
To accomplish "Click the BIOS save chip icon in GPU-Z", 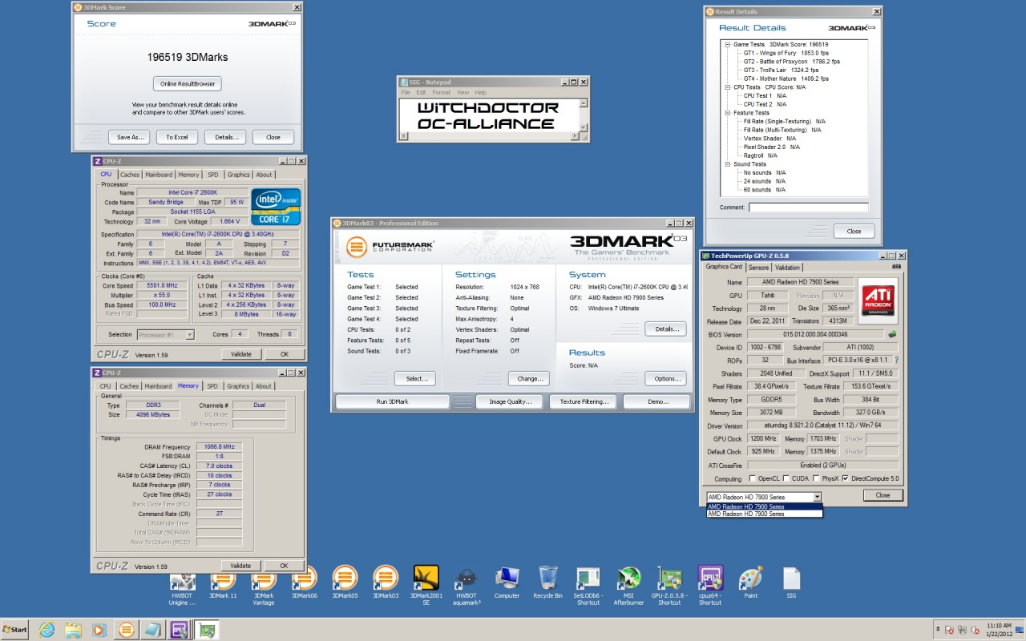I will (892, 334).
